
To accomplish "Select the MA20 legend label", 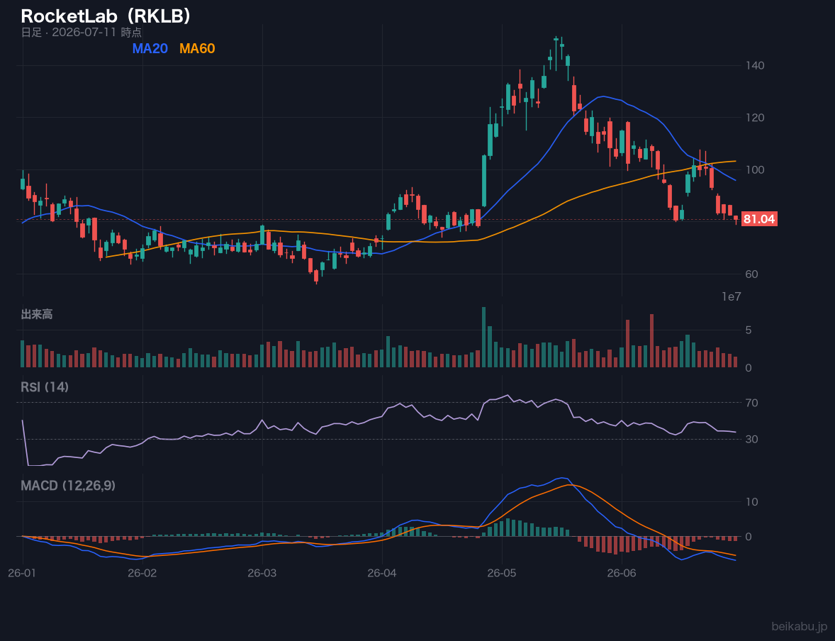I will [150, 48].
